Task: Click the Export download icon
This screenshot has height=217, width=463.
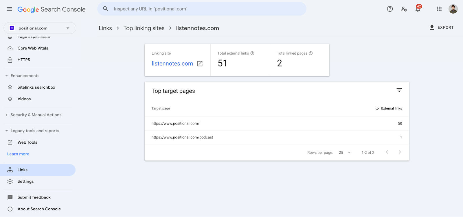Action: point(432,27)
